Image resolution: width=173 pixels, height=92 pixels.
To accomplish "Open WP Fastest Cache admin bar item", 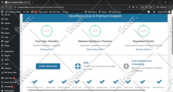I will point(115,12).
